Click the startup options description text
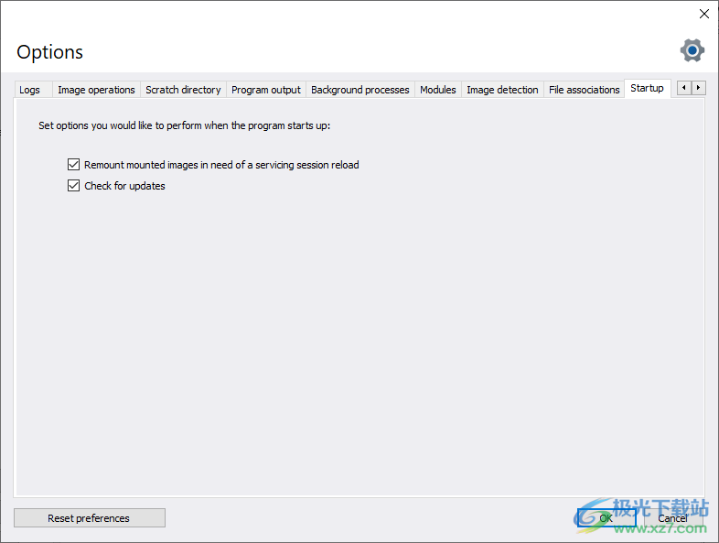The image size is (719, 543). click(x=184, y=125)
